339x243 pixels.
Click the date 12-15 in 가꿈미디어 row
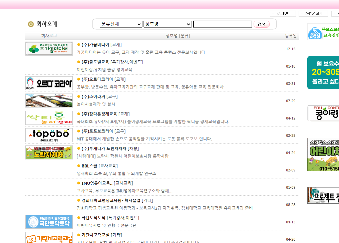pos(291,49)
